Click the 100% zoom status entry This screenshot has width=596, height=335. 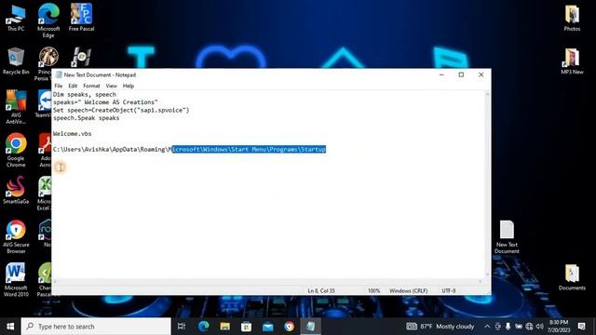point(373,290)
